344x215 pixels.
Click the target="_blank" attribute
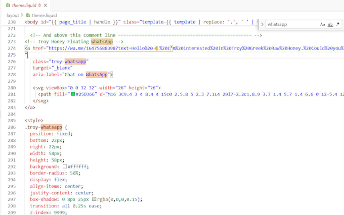53,68
